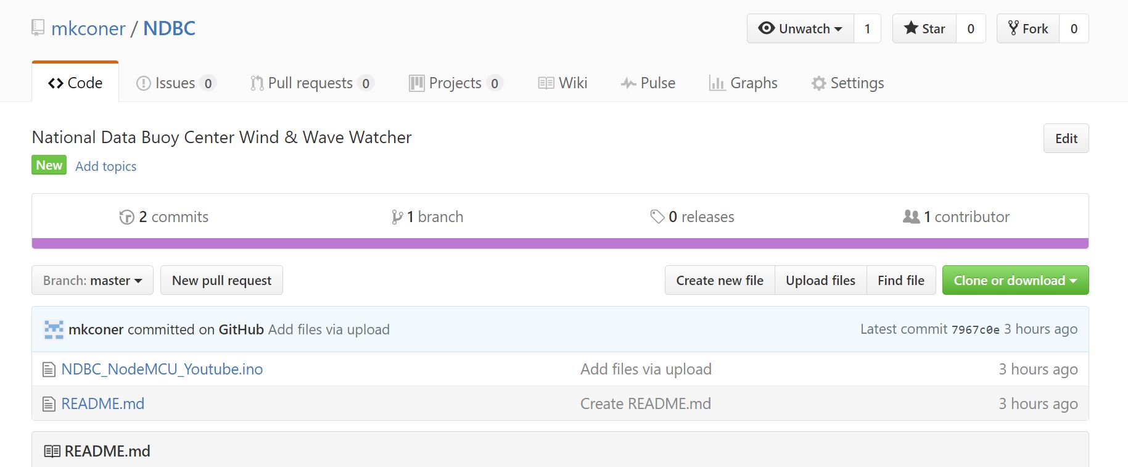The height and width of the screenshot is (467, 1128).
Task: Click the forks count next to Fork
Action: (1074, 28)
